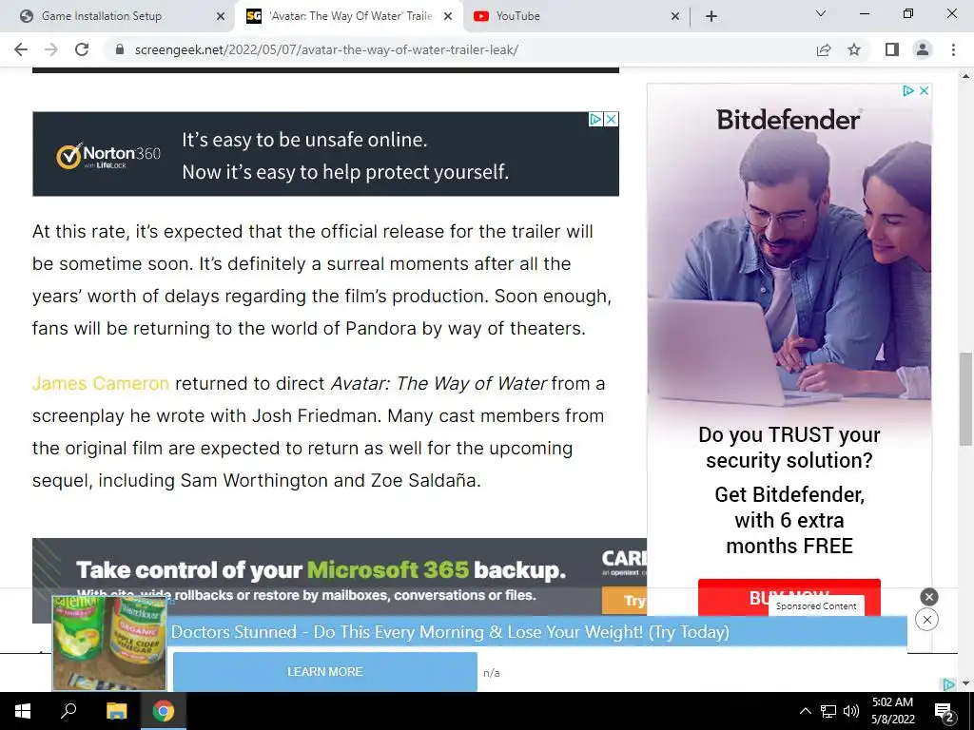View site security lock info
This screenshot has width=974, height=730.
click(120, 49)
